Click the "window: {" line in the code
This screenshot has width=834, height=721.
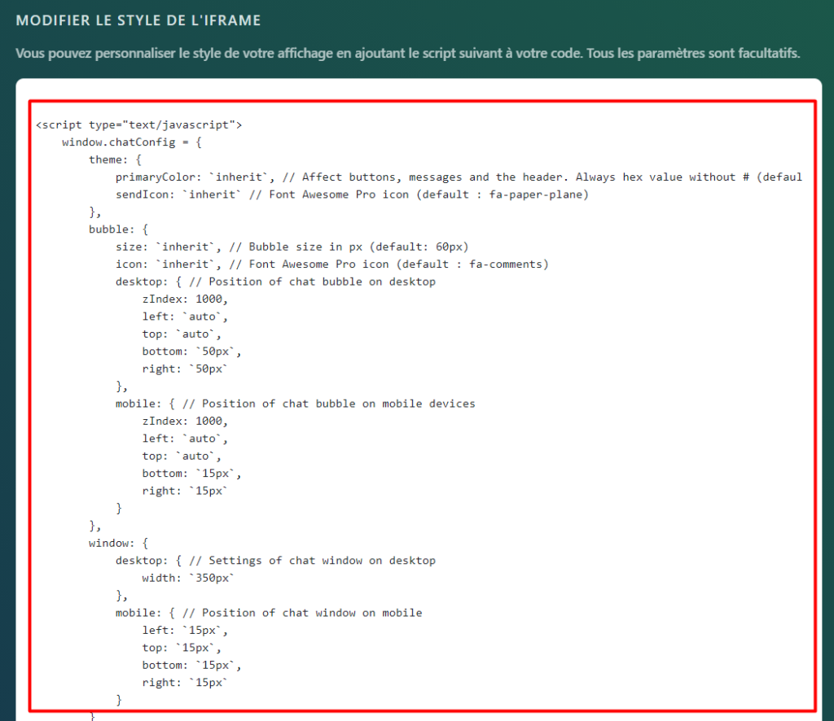pos(119,543)
